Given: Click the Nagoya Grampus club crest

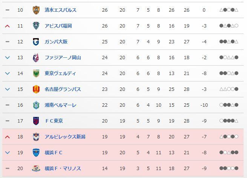Looking at the screenshot, I should (x=36, y=89).
